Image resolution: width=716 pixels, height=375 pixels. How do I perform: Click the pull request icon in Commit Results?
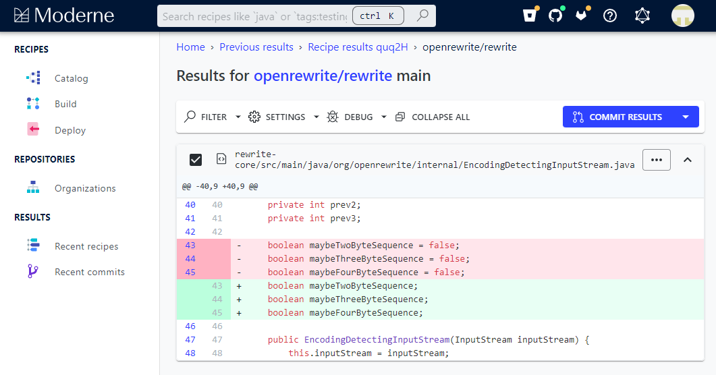point(578,117)
